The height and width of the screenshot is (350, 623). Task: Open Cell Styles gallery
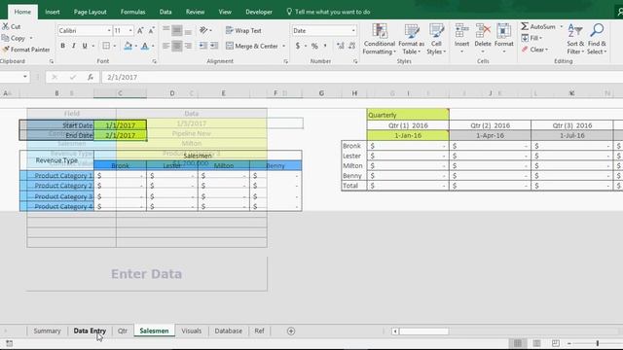click(x=436, y=39)
